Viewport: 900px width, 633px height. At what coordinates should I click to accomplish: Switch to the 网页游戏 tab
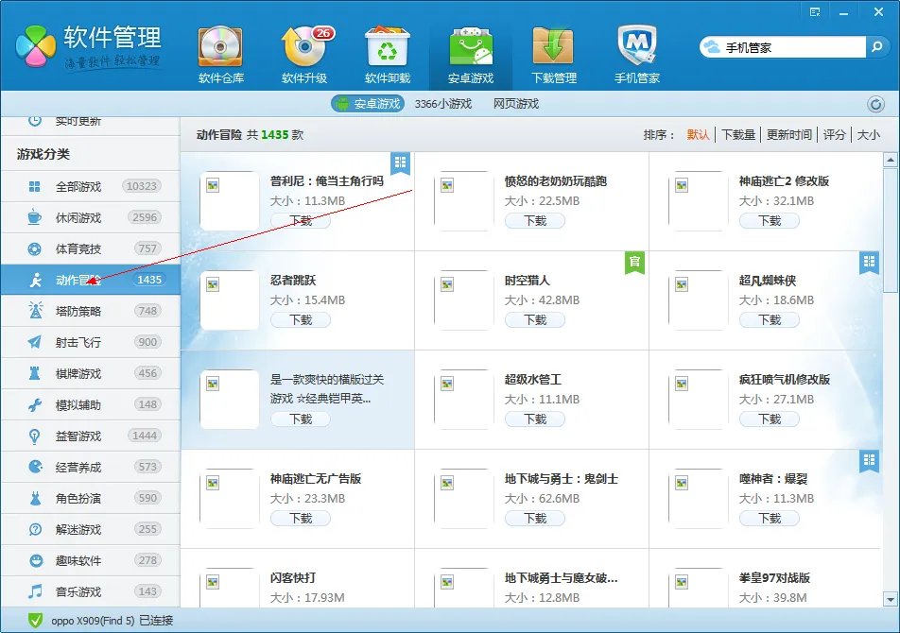click(516, 104)
